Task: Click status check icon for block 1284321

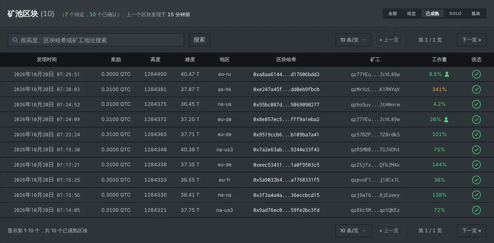Action: click(x=476, y=210)
